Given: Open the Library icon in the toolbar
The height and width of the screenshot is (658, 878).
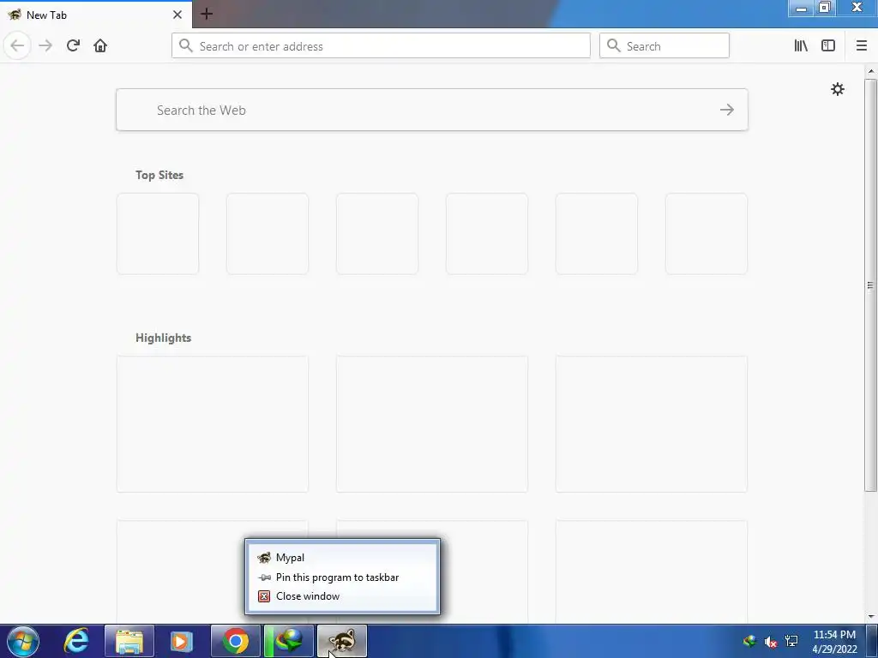Looking at the screenshot, I should coord(801,45).
